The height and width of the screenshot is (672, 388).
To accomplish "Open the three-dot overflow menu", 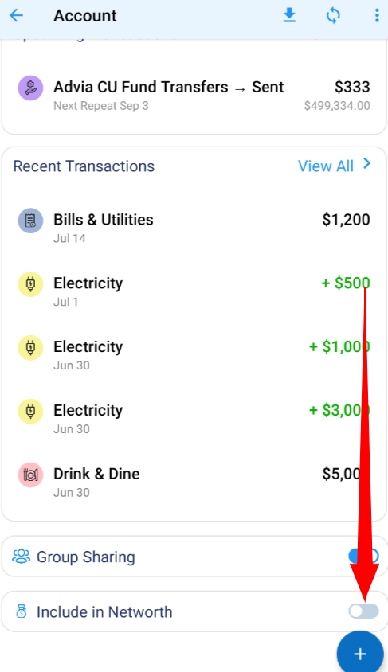I will 377,16.
